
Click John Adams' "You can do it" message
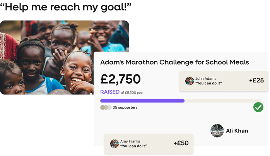(208, 83)
